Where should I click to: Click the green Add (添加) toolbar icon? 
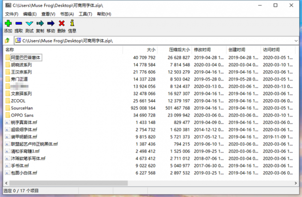8,23
